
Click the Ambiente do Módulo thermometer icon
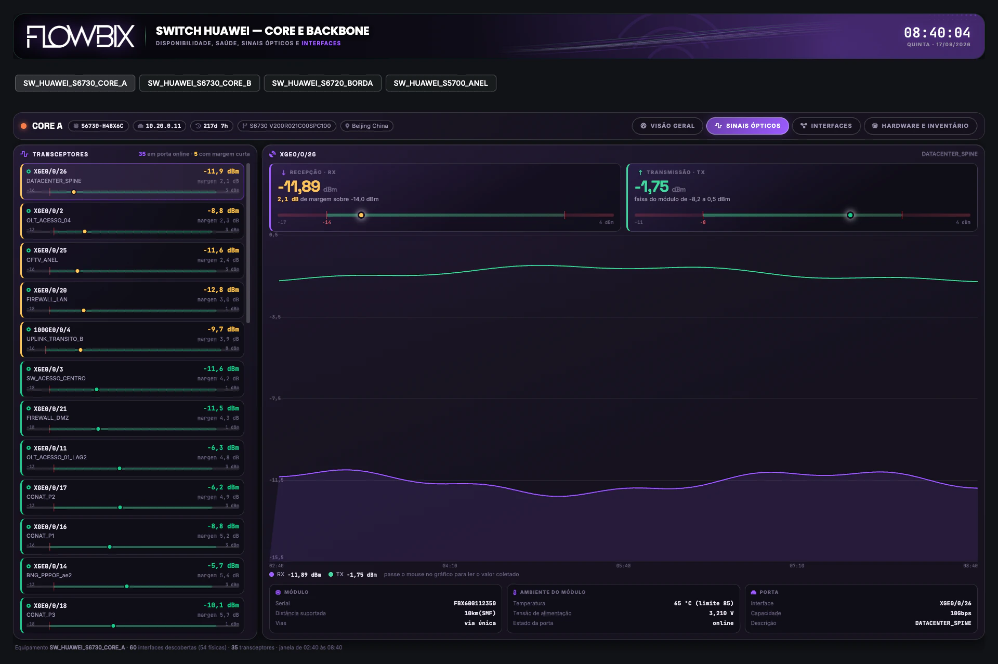[515, 592]
